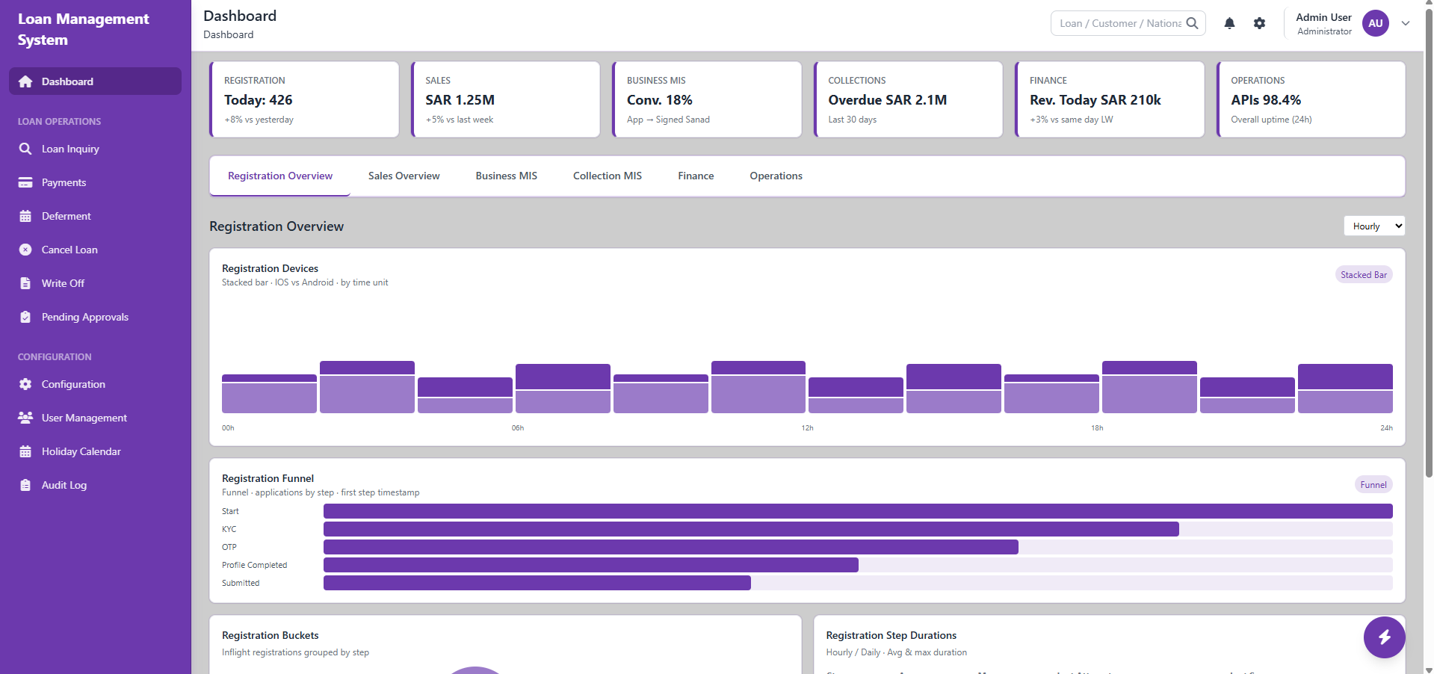Click the Holiday Calendar icon
The height and width of the screenshot is (674, 1434).
tap(25, 451)
